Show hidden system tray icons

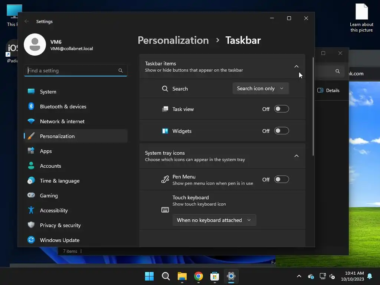(299, 276)
